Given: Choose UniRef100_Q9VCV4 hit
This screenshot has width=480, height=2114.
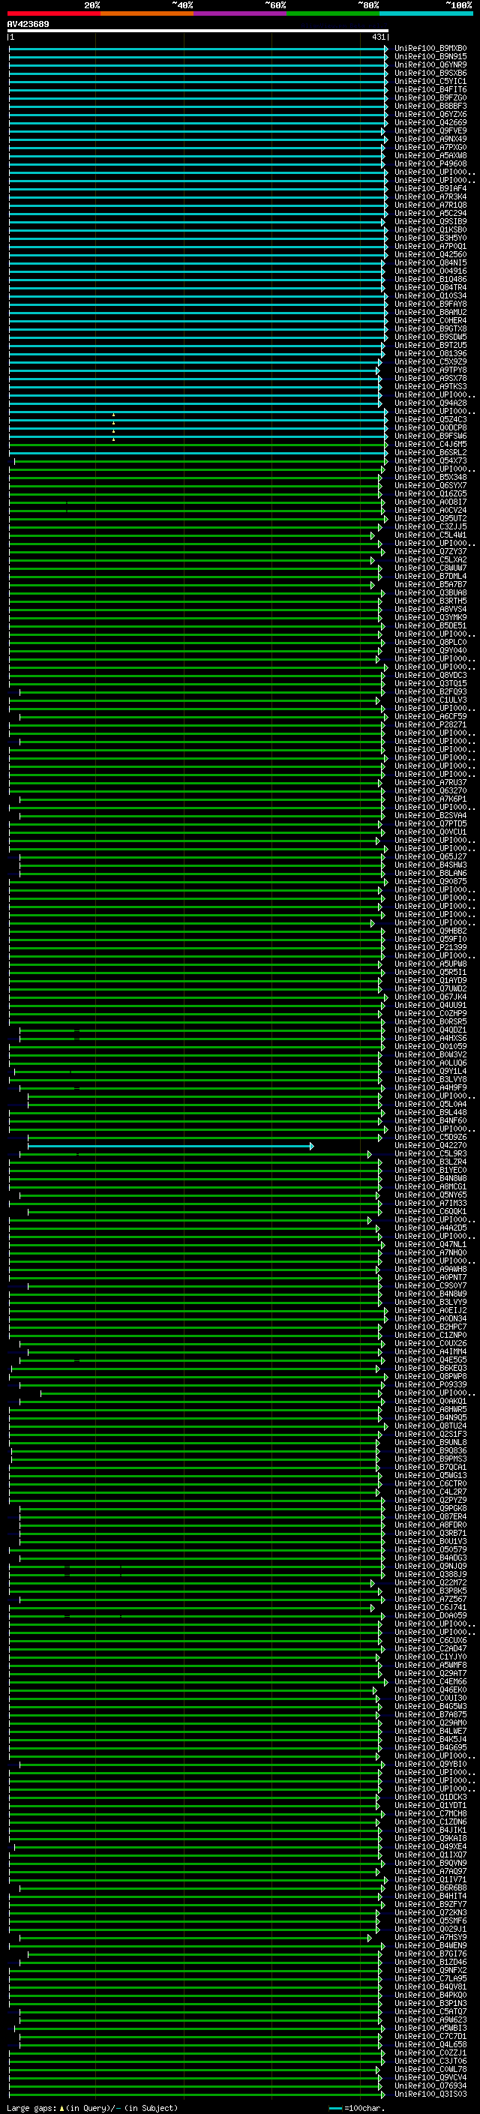Looking at the screenshot, I should [430, 2077].
